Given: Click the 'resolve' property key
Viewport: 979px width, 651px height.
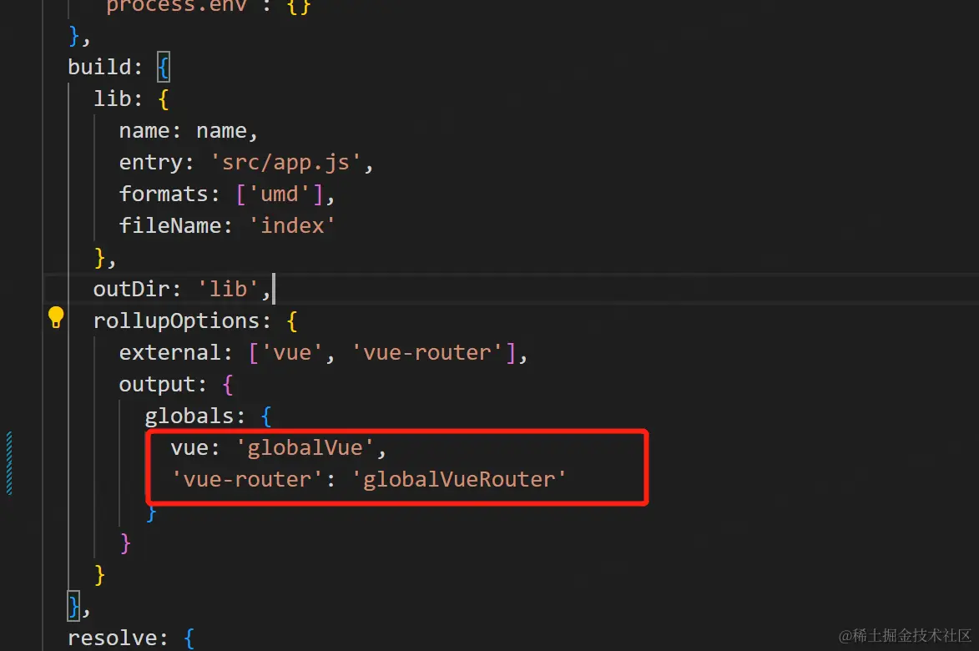Looking at the screenshot, I should click(112, 638).
